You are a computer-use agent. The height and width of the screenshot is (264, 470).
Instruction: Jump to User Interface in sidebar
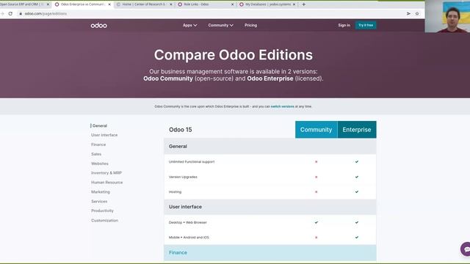tap(104, 135)
